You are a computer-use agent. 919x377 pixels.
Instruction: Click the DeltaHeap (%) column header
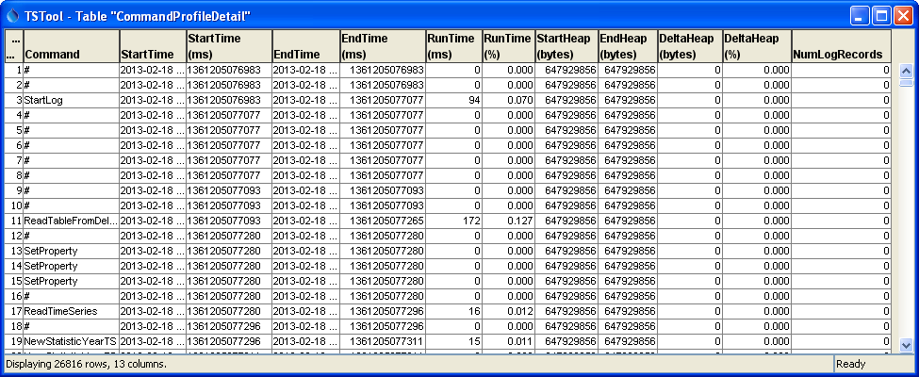(x=756, y=46)
